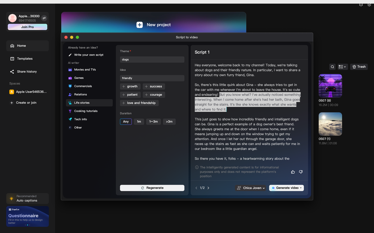This screenshot has width=374, height=233.
Task: Choose the Commercials category icon
Action: click(x=70, y=86)
